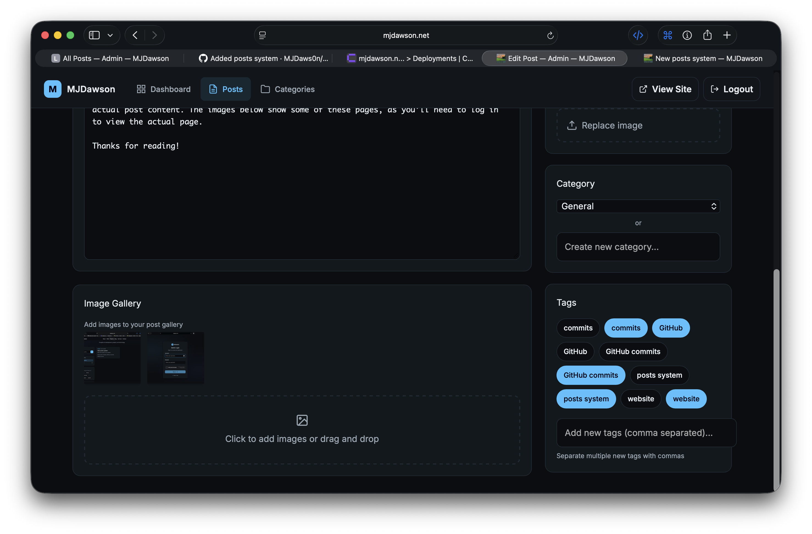Screen dimensions: 812x534
Task: Click the View Site button
Action: (664, 89)
